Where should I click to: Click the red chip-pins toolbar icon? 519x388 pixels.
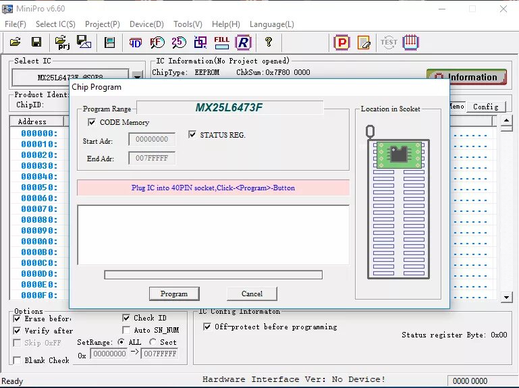(x=410, y=43)
